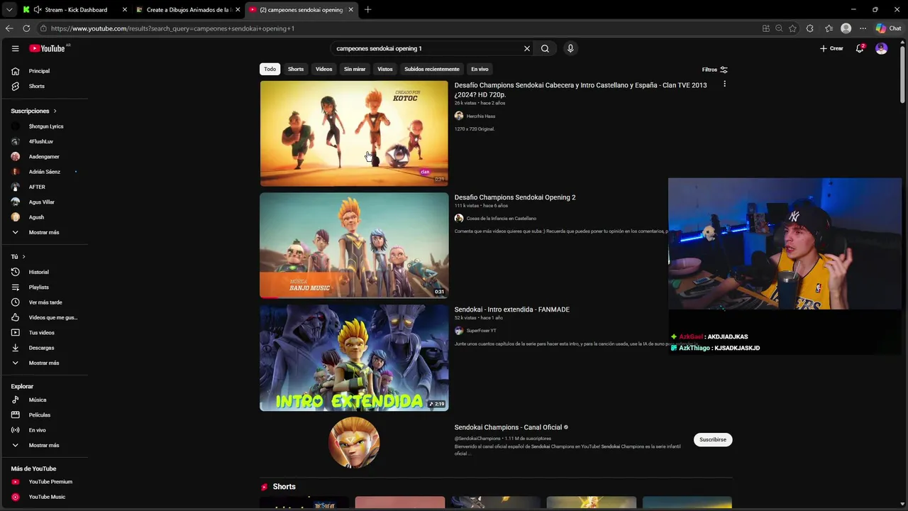This screenshot has width=908, height=511.
Task: Switch to Stream - Kick Dashboard tab
Action: point(76,10)
